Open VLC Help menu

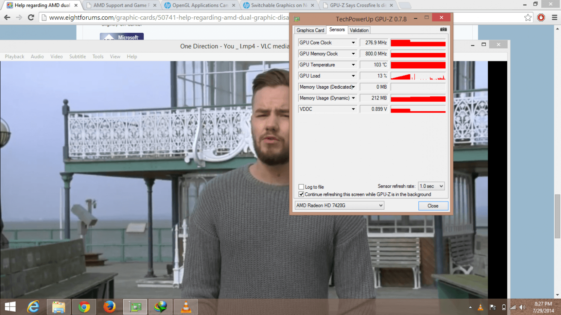tap(132, 57)
